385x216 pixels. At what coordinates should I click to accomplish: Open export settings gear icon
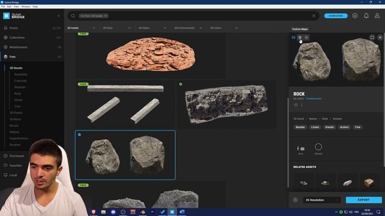(x=295, y=200)
